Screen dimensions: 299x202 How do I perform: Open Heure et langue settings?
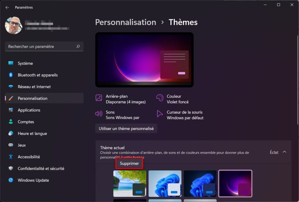(x=44, y=133)
